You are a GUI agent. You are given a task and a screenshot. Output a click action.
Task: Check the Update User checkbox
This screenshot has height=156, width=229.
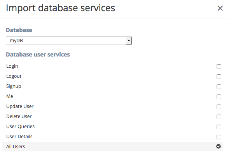tap(219, 107)
